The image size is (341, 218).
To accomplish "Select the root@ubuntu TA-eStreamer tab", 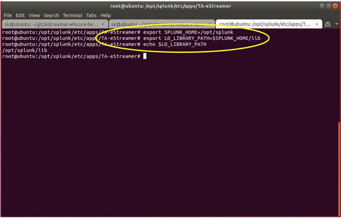I will click(x=269, y=24).
